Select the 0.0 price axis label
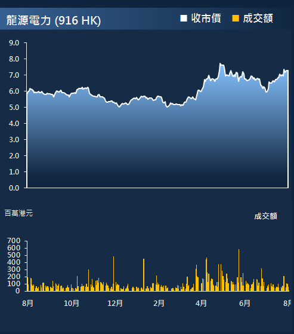This screenshot has height=334, width=294. click(x=14, y=188)
